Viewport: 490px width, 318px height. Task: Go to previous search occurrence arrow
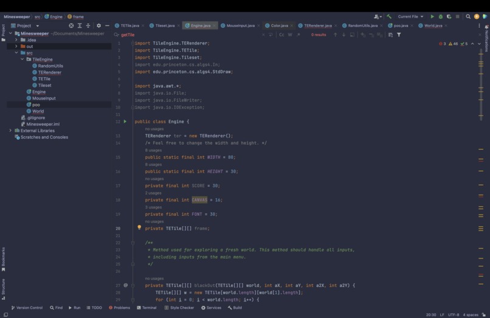click(x=336, y=35)
